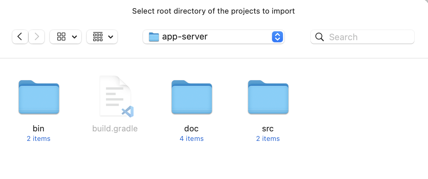428x179 pixels.
Task: Click the app-server folder icon in path popup
Action: pyautogui.click(x=154, y=37)
